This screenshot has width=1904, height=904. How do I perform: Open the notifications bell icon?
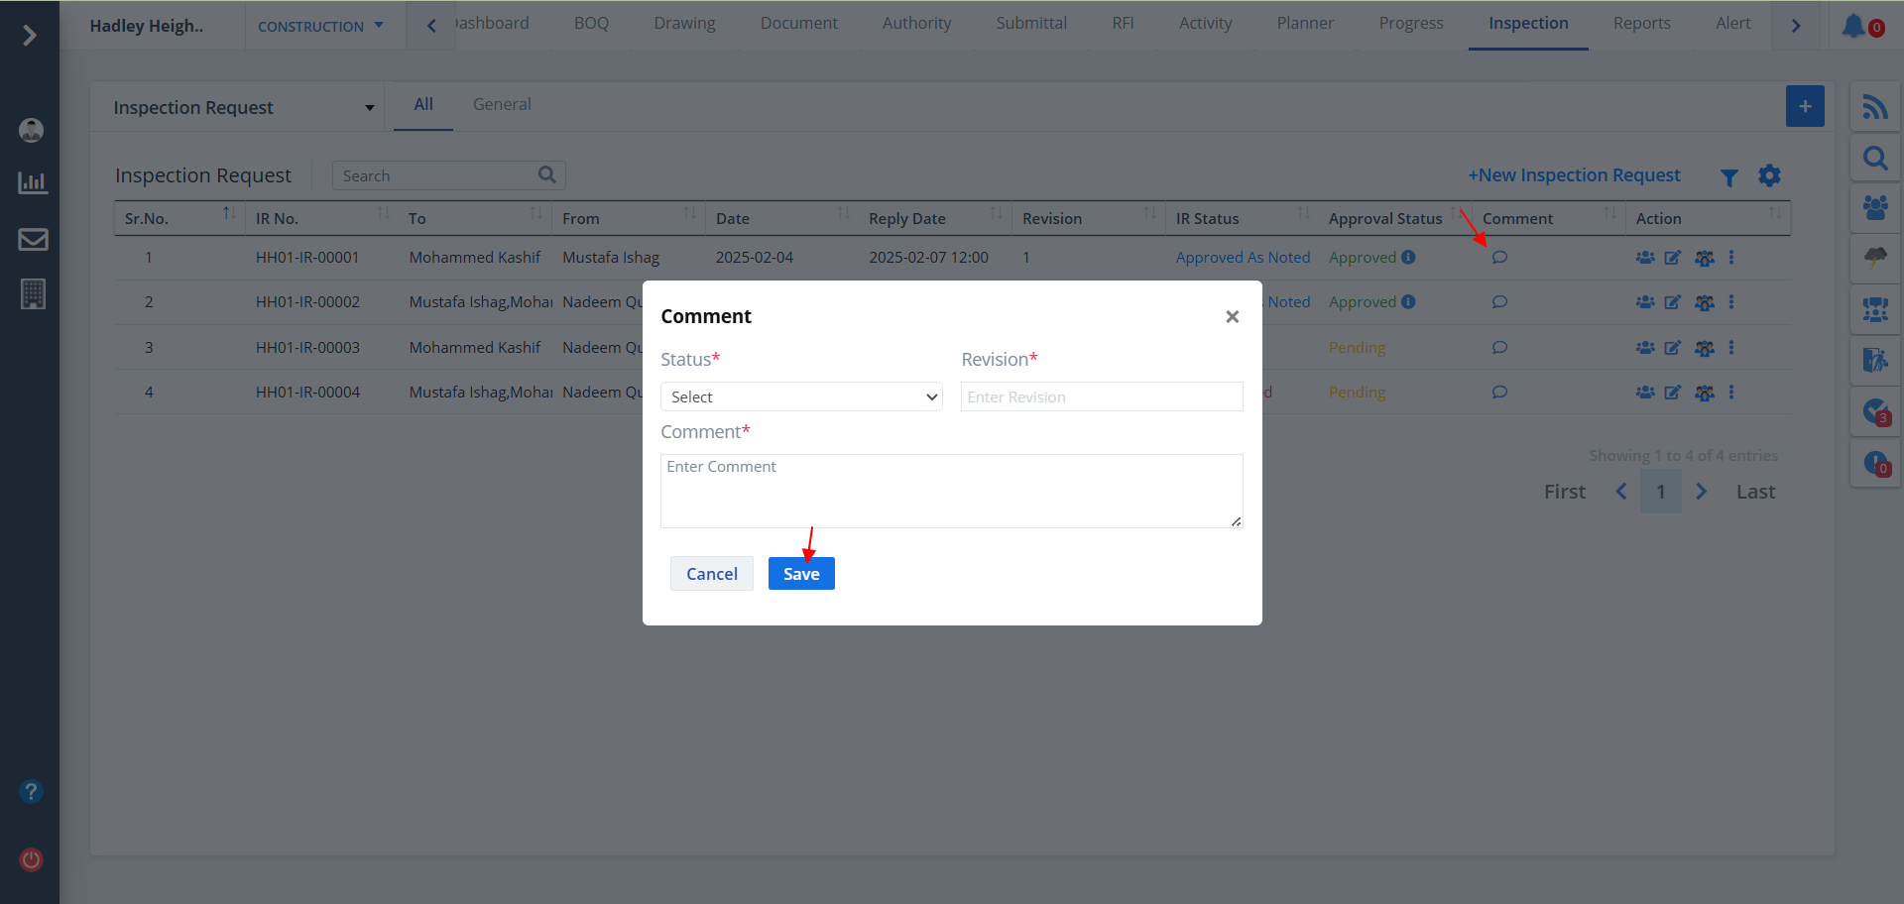click(1853, 26)
